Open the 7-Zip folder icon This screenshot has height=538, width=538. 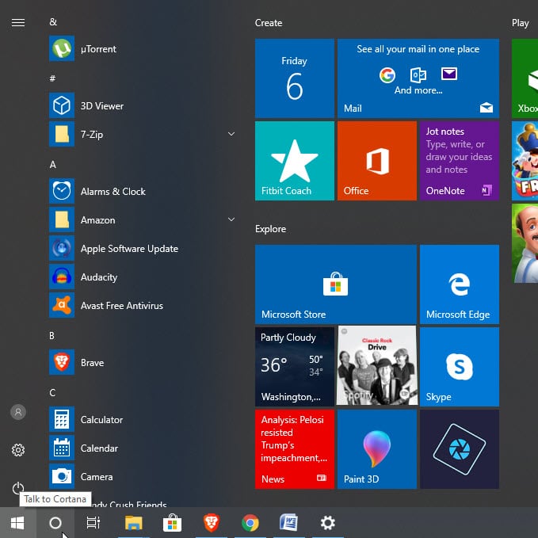[x=62, y=134]
